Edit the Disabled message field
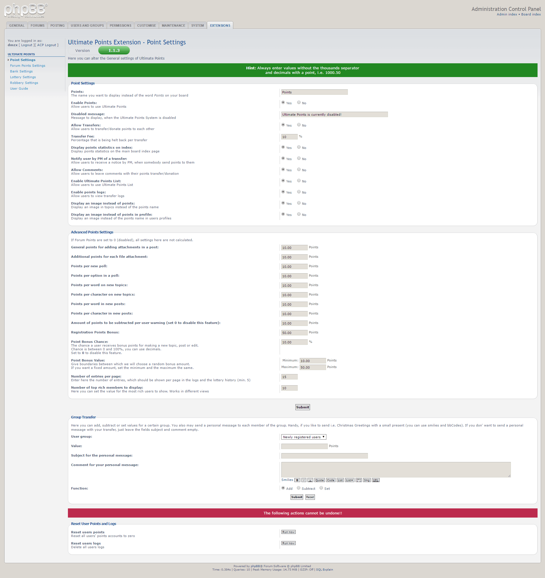Screen dimensions: 545x578 tap(334, 115)
